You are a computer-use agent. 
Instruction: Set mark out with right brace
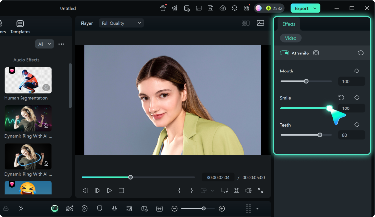point(191,191)
